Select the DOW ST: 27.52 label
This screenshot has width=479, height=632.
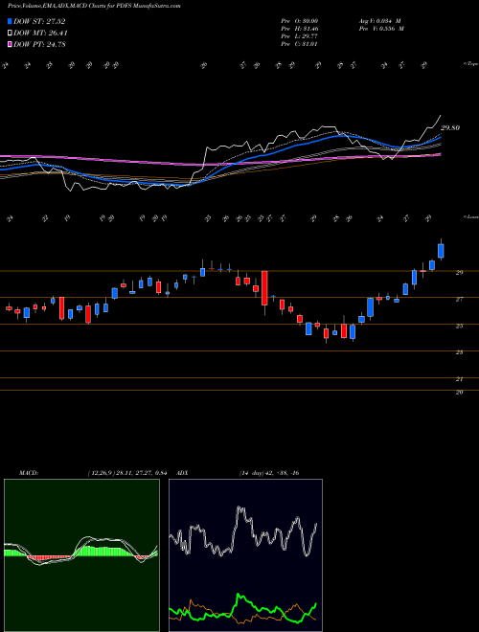[39, 21]
